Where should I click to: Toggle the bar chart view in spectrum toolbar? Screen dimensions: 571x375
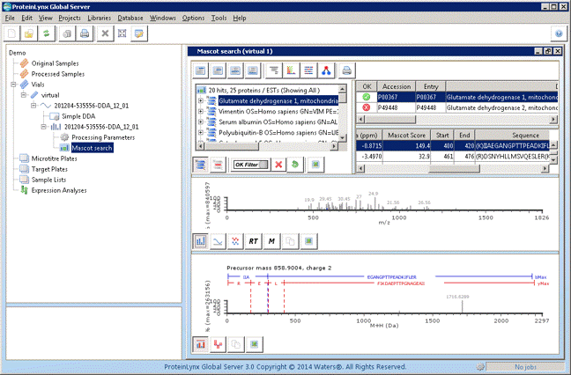coord(200,240)
